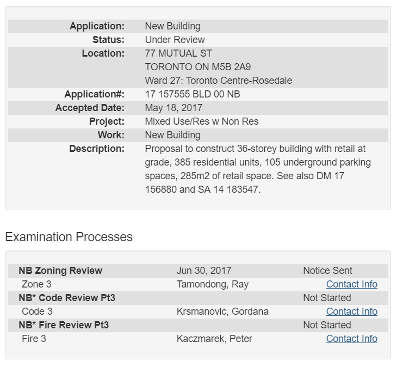Click the May 18, 2017 accepted date
The width and height of the screenshot is (397, 367).
(x=173, y=108)
